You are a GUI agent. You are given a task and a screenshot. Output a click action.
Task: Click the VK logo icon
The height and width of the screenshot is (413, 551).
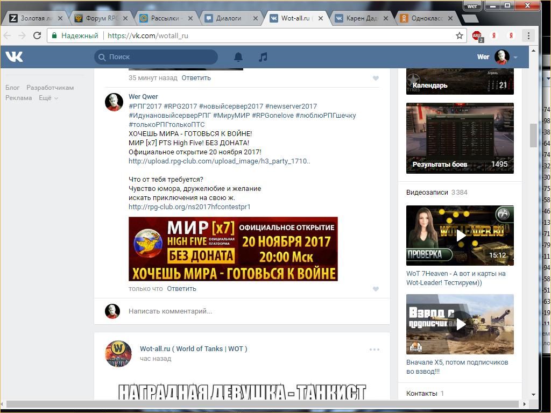14,56
